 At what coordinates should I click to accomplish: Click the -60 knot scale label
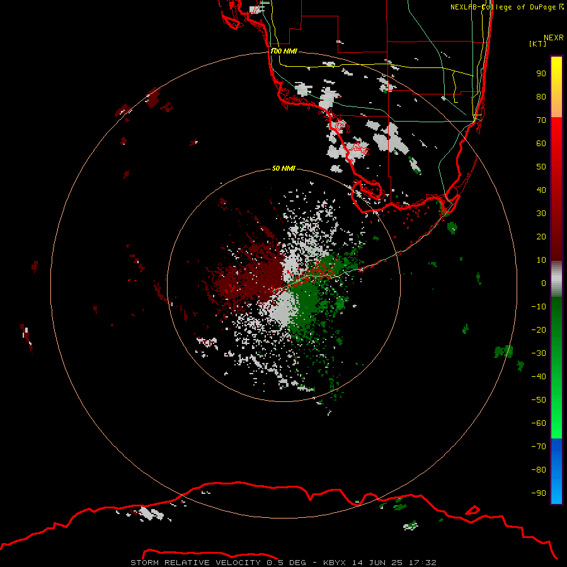click(539, 423)
